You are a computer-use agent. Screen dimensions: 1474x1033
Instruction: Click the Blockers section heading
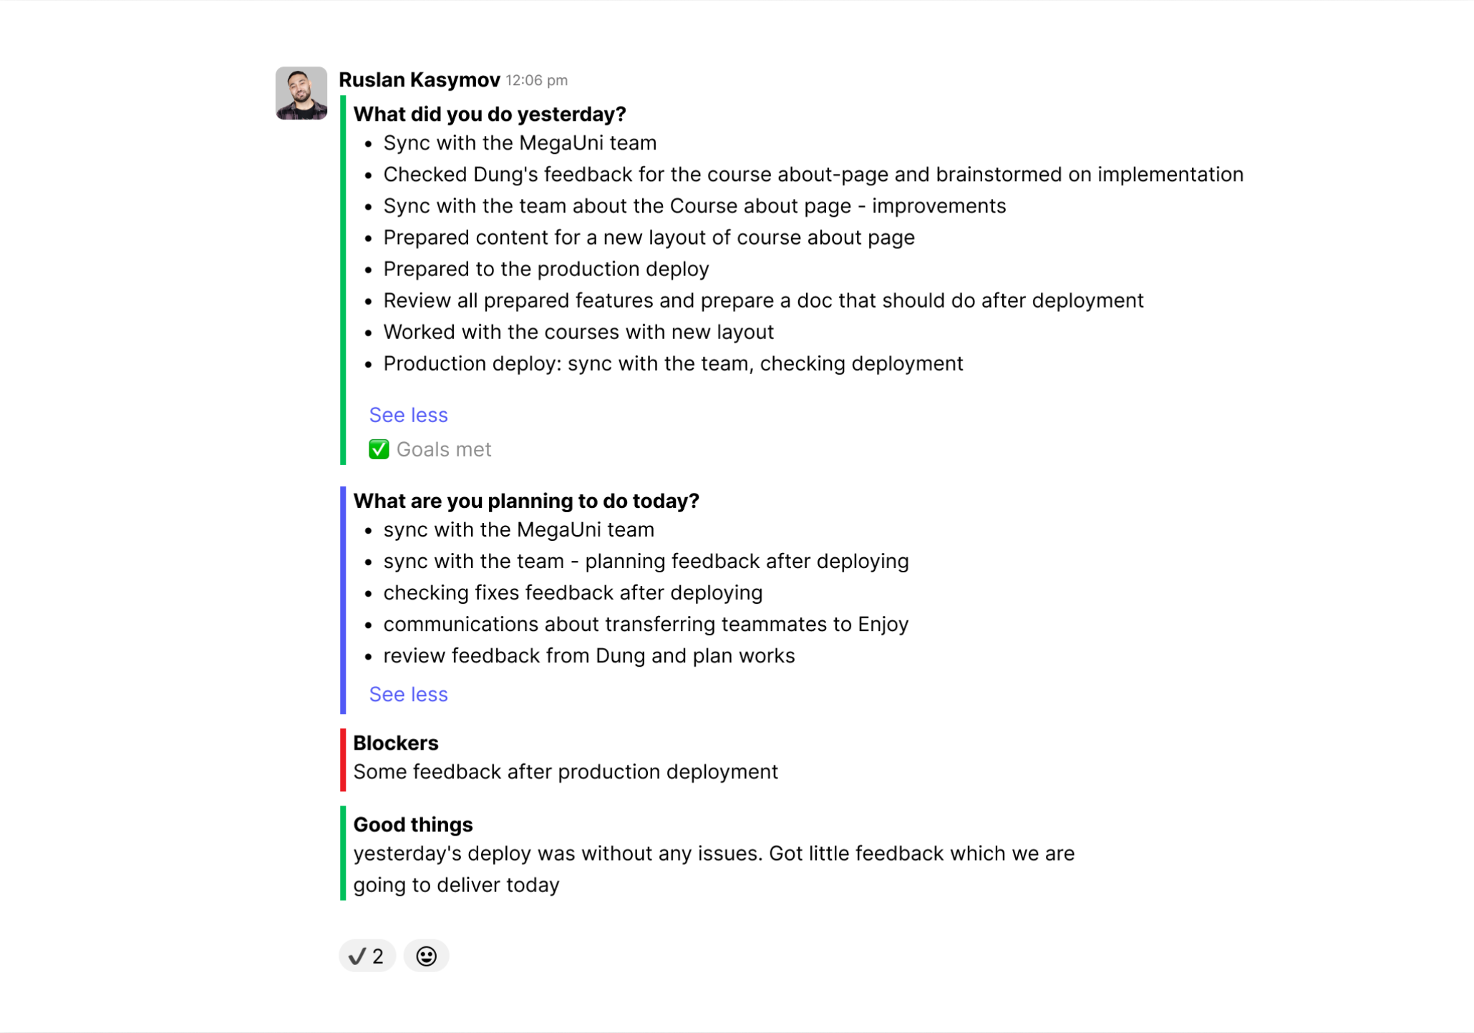click(x=396, y=743)
